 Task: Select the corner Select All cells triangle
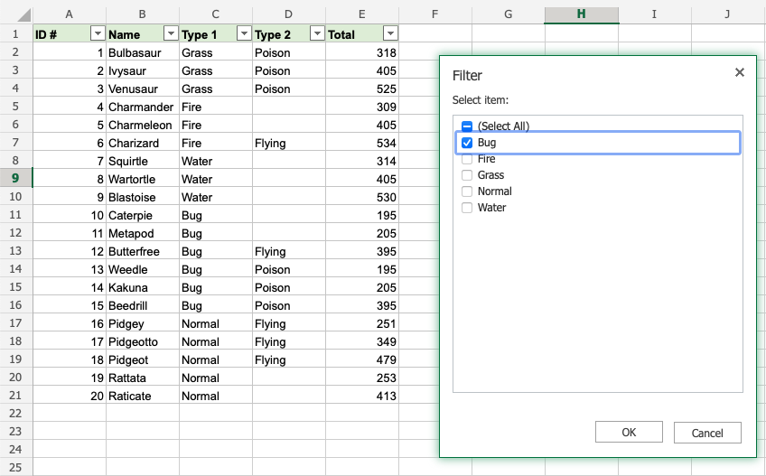click(x=16, y=14)
